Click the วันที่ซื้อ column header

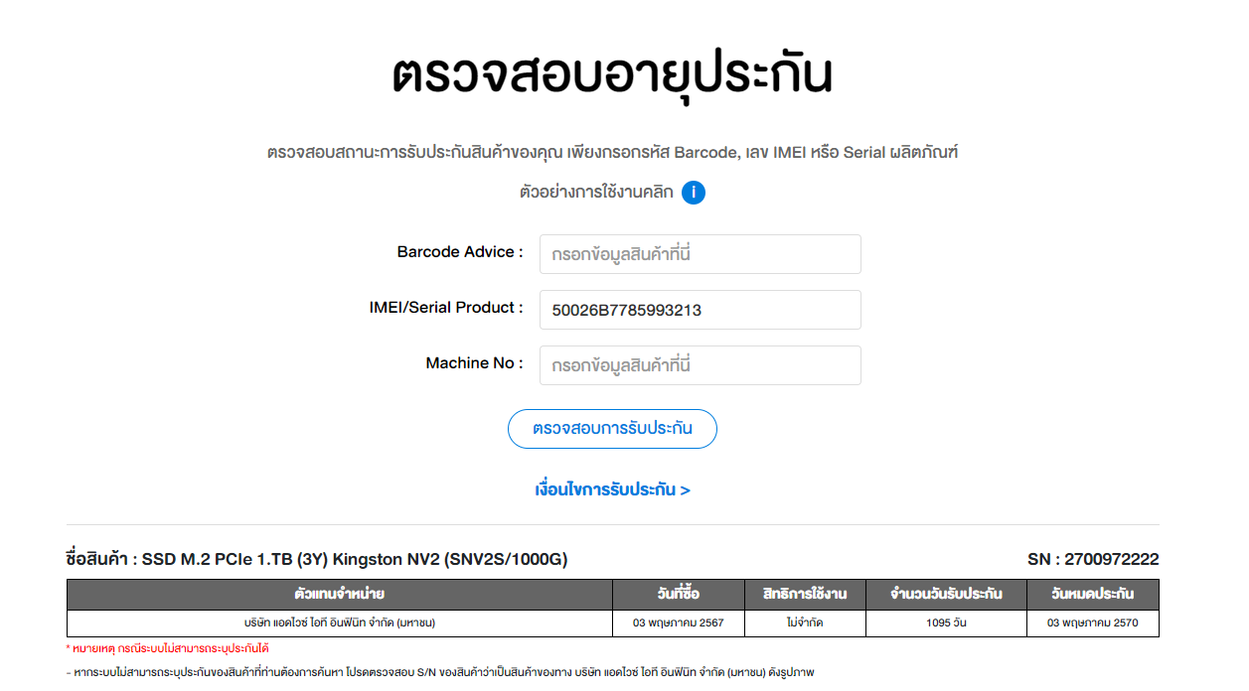tap(679, 595)
